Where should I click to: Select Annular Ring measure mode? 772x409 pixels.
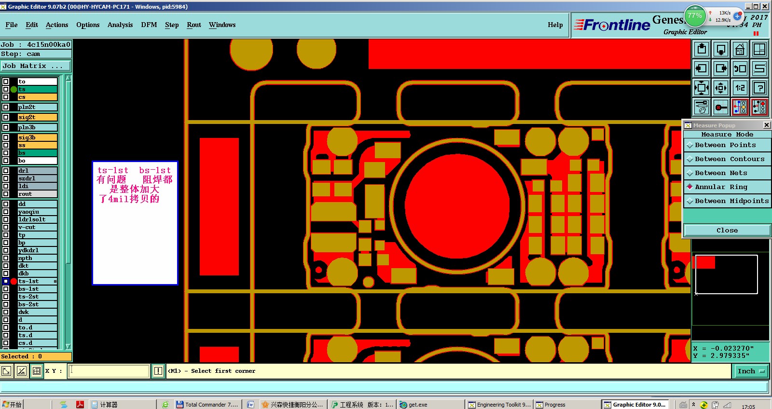(x=727, y=187)
